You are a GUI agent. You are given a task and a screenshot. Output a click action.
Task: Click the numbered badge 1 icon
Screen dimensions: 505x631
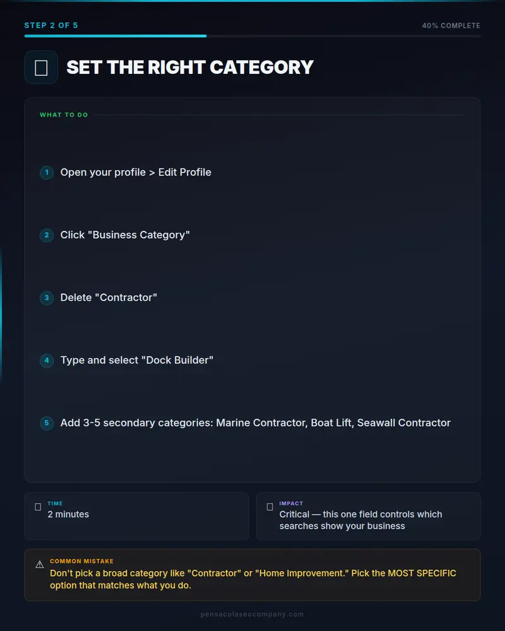tap(47, 173)
